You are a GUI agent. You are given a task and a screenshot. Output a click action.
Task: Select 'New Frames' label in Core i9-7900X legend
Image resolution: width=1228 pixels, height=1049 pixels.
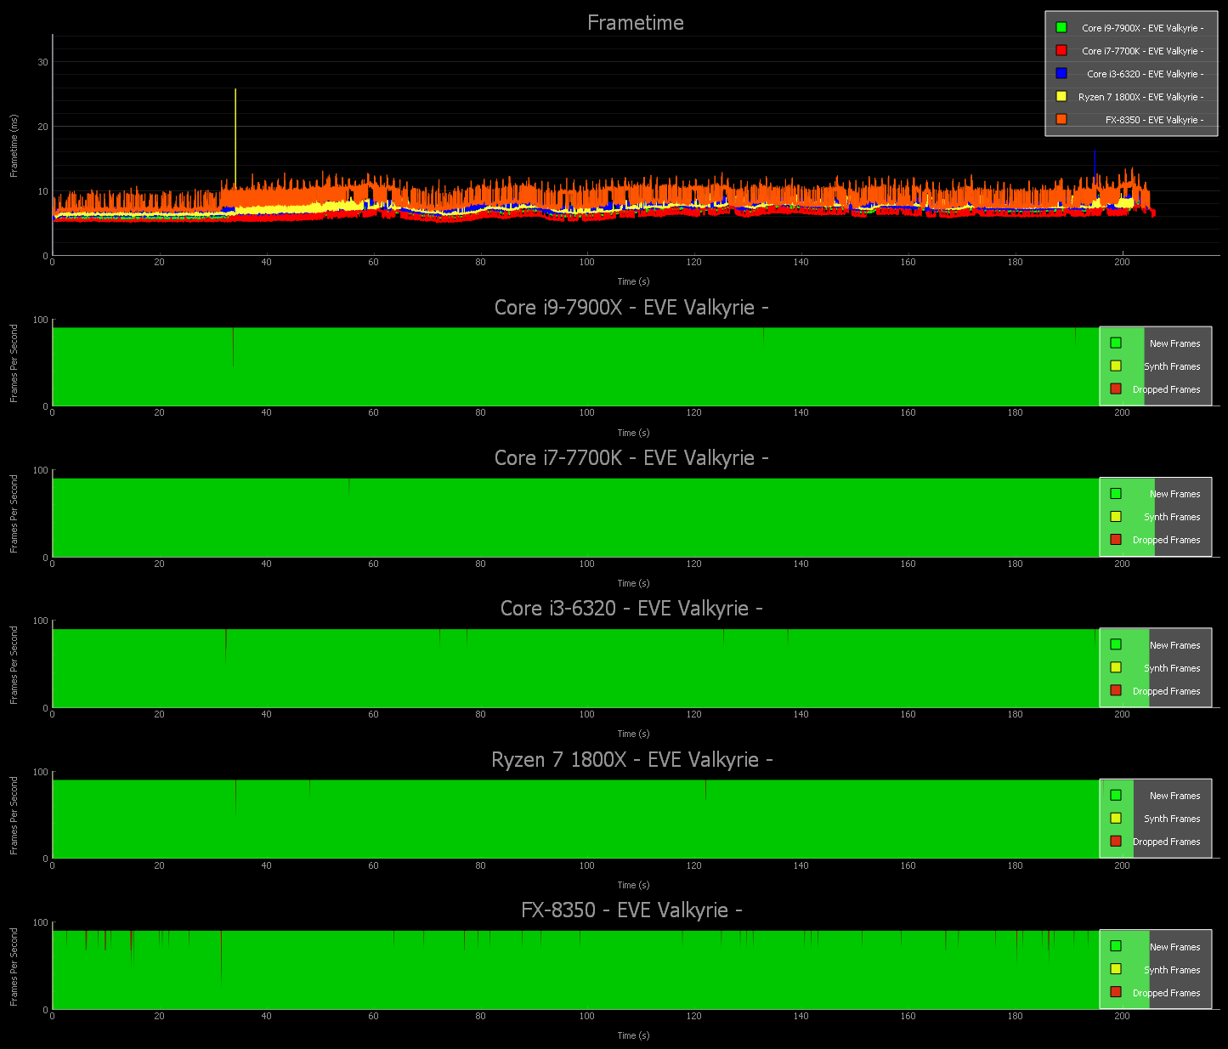[x=1175, y=343]
